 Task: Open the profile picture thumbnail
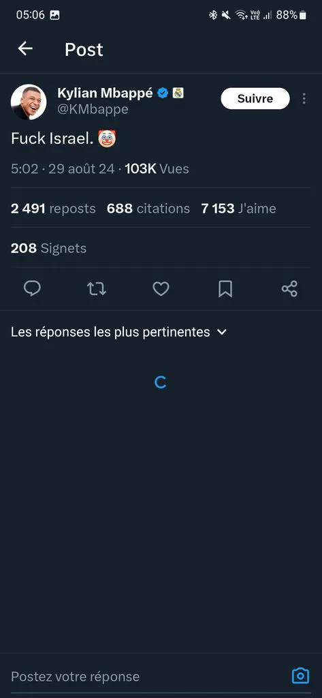coord(29,102)
